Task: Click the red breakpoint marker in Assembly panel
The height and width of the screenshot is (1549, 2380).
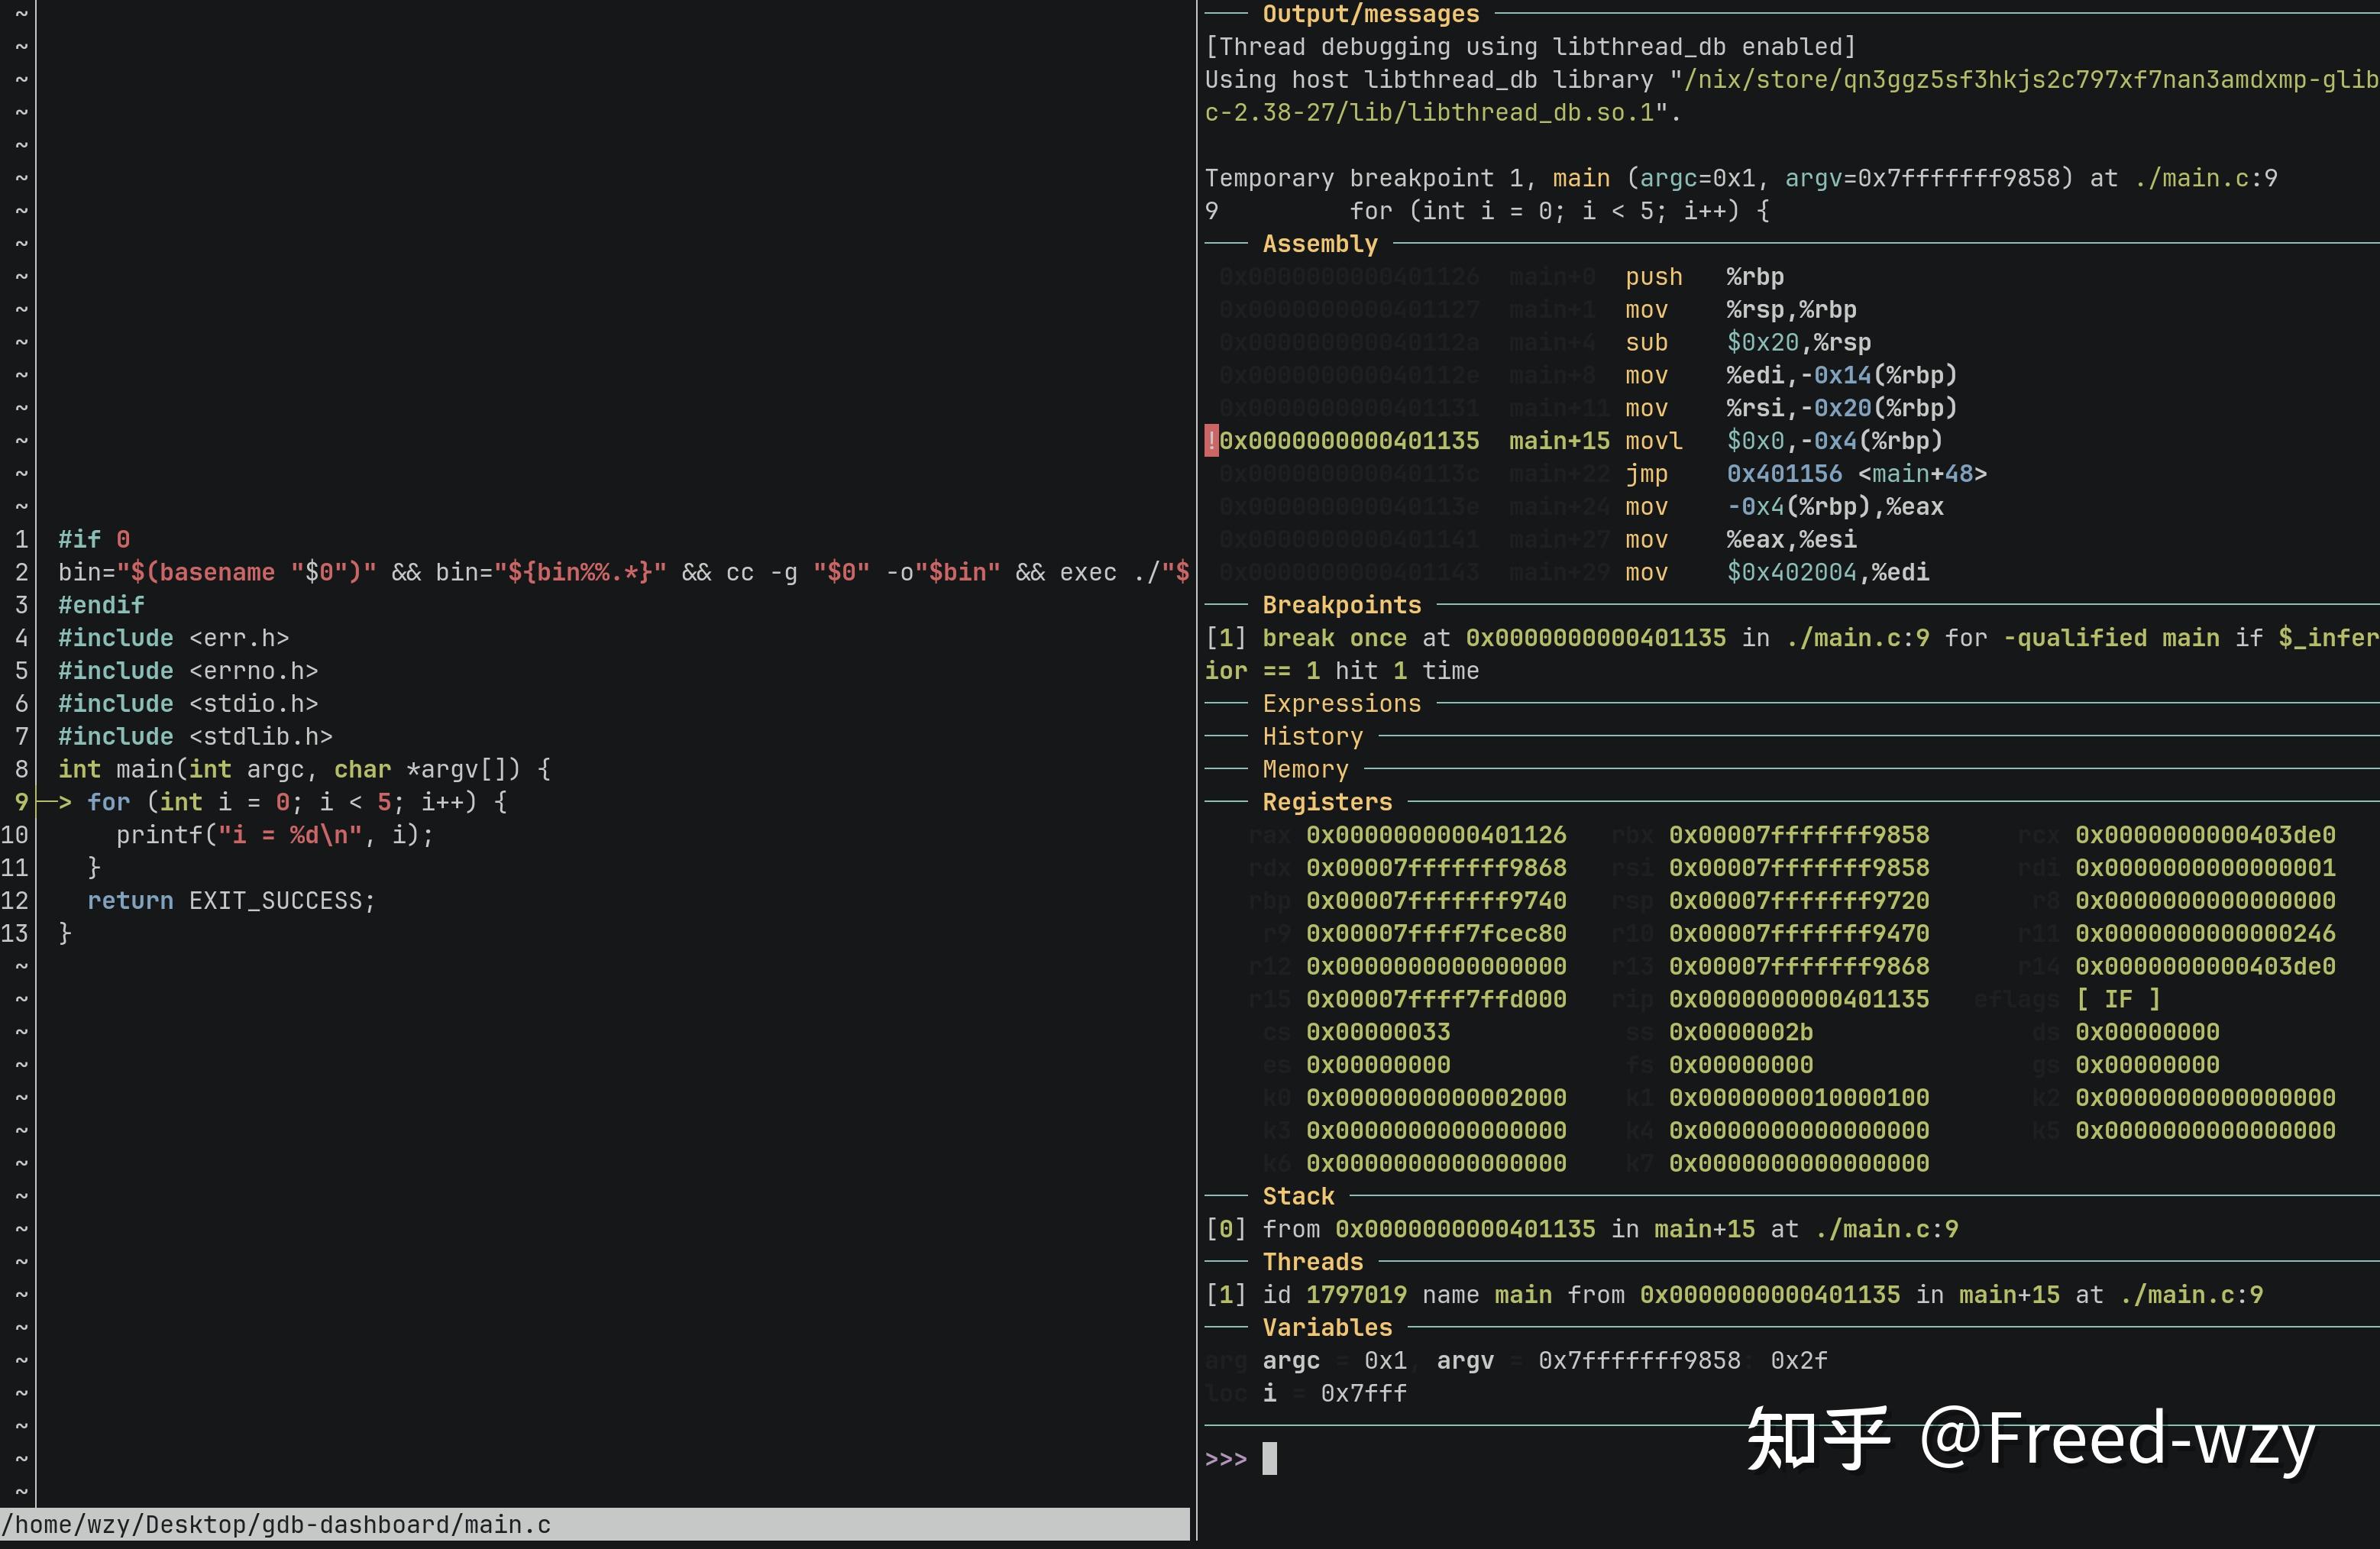Action: [x=1211, y=440]
